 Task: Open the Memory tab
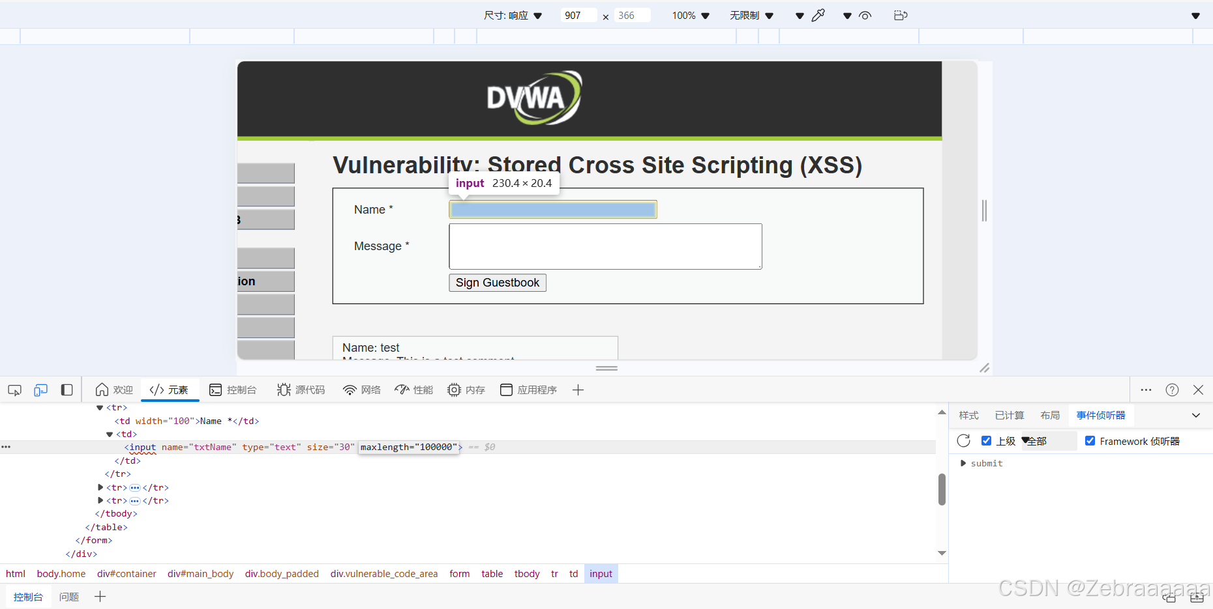466,389
